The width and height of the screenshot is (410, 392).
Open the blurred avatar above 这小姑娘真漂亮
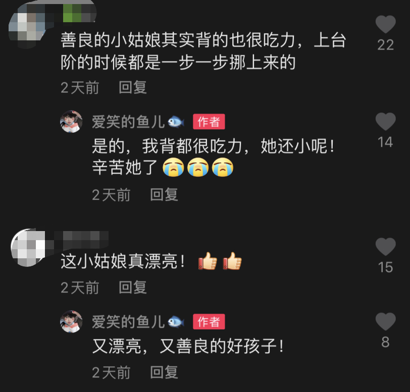(x=28, y=248)
